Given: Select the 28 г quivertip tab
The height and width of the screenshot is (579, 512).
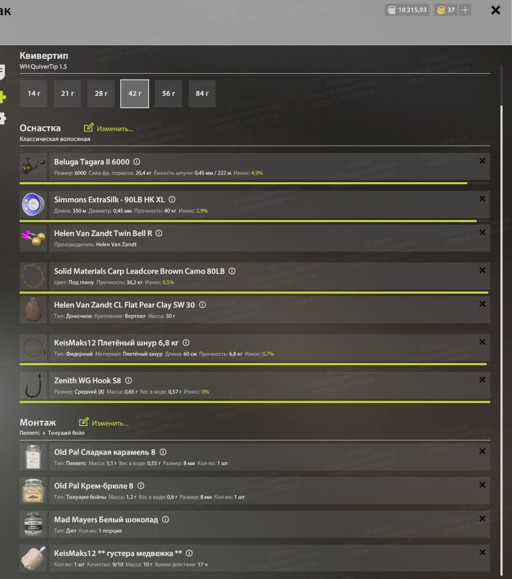Looking at the screenshot, I should pos(101,94).
